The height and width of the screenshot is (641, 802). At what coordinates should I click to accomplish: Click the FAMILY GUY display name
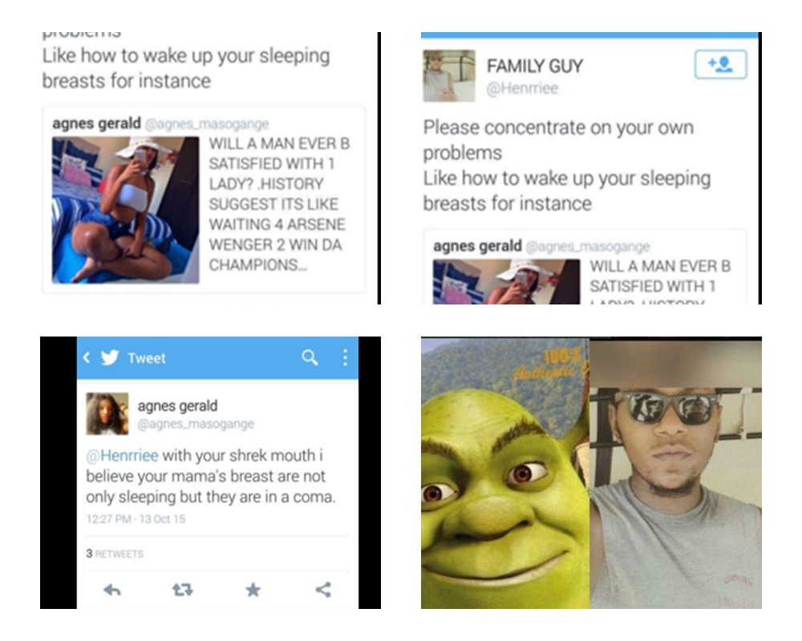point(534,66)
